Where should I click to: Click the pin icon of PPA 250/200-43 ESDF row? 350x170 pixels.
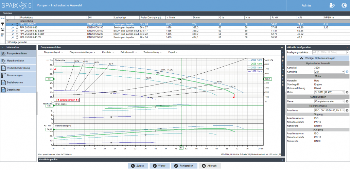13,34
